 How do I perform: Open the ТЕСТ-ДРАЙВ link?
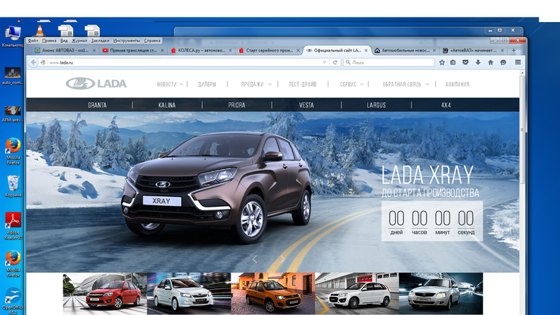tap(303, 84)
